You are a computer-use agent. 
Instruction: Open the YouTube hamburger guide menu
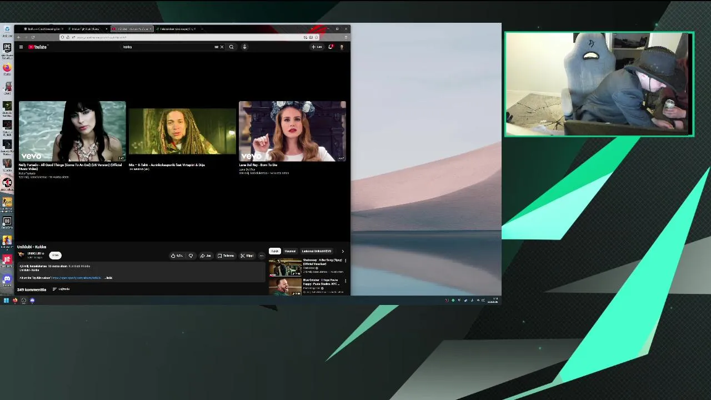click(x=21, y=47)
